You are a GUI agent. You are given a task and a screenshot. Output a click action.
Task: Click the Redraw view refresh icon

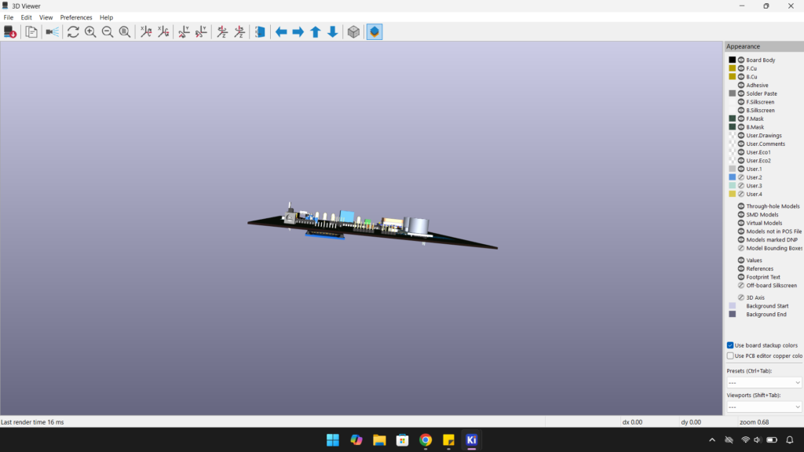73,31
